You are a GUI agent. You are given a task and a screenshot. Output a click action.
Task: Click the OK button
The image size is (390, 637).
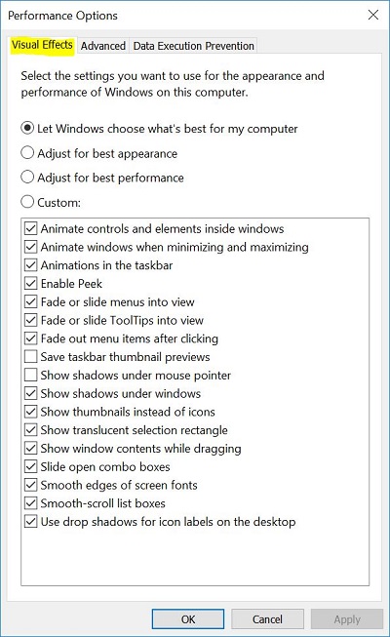[x=188, y=619]
